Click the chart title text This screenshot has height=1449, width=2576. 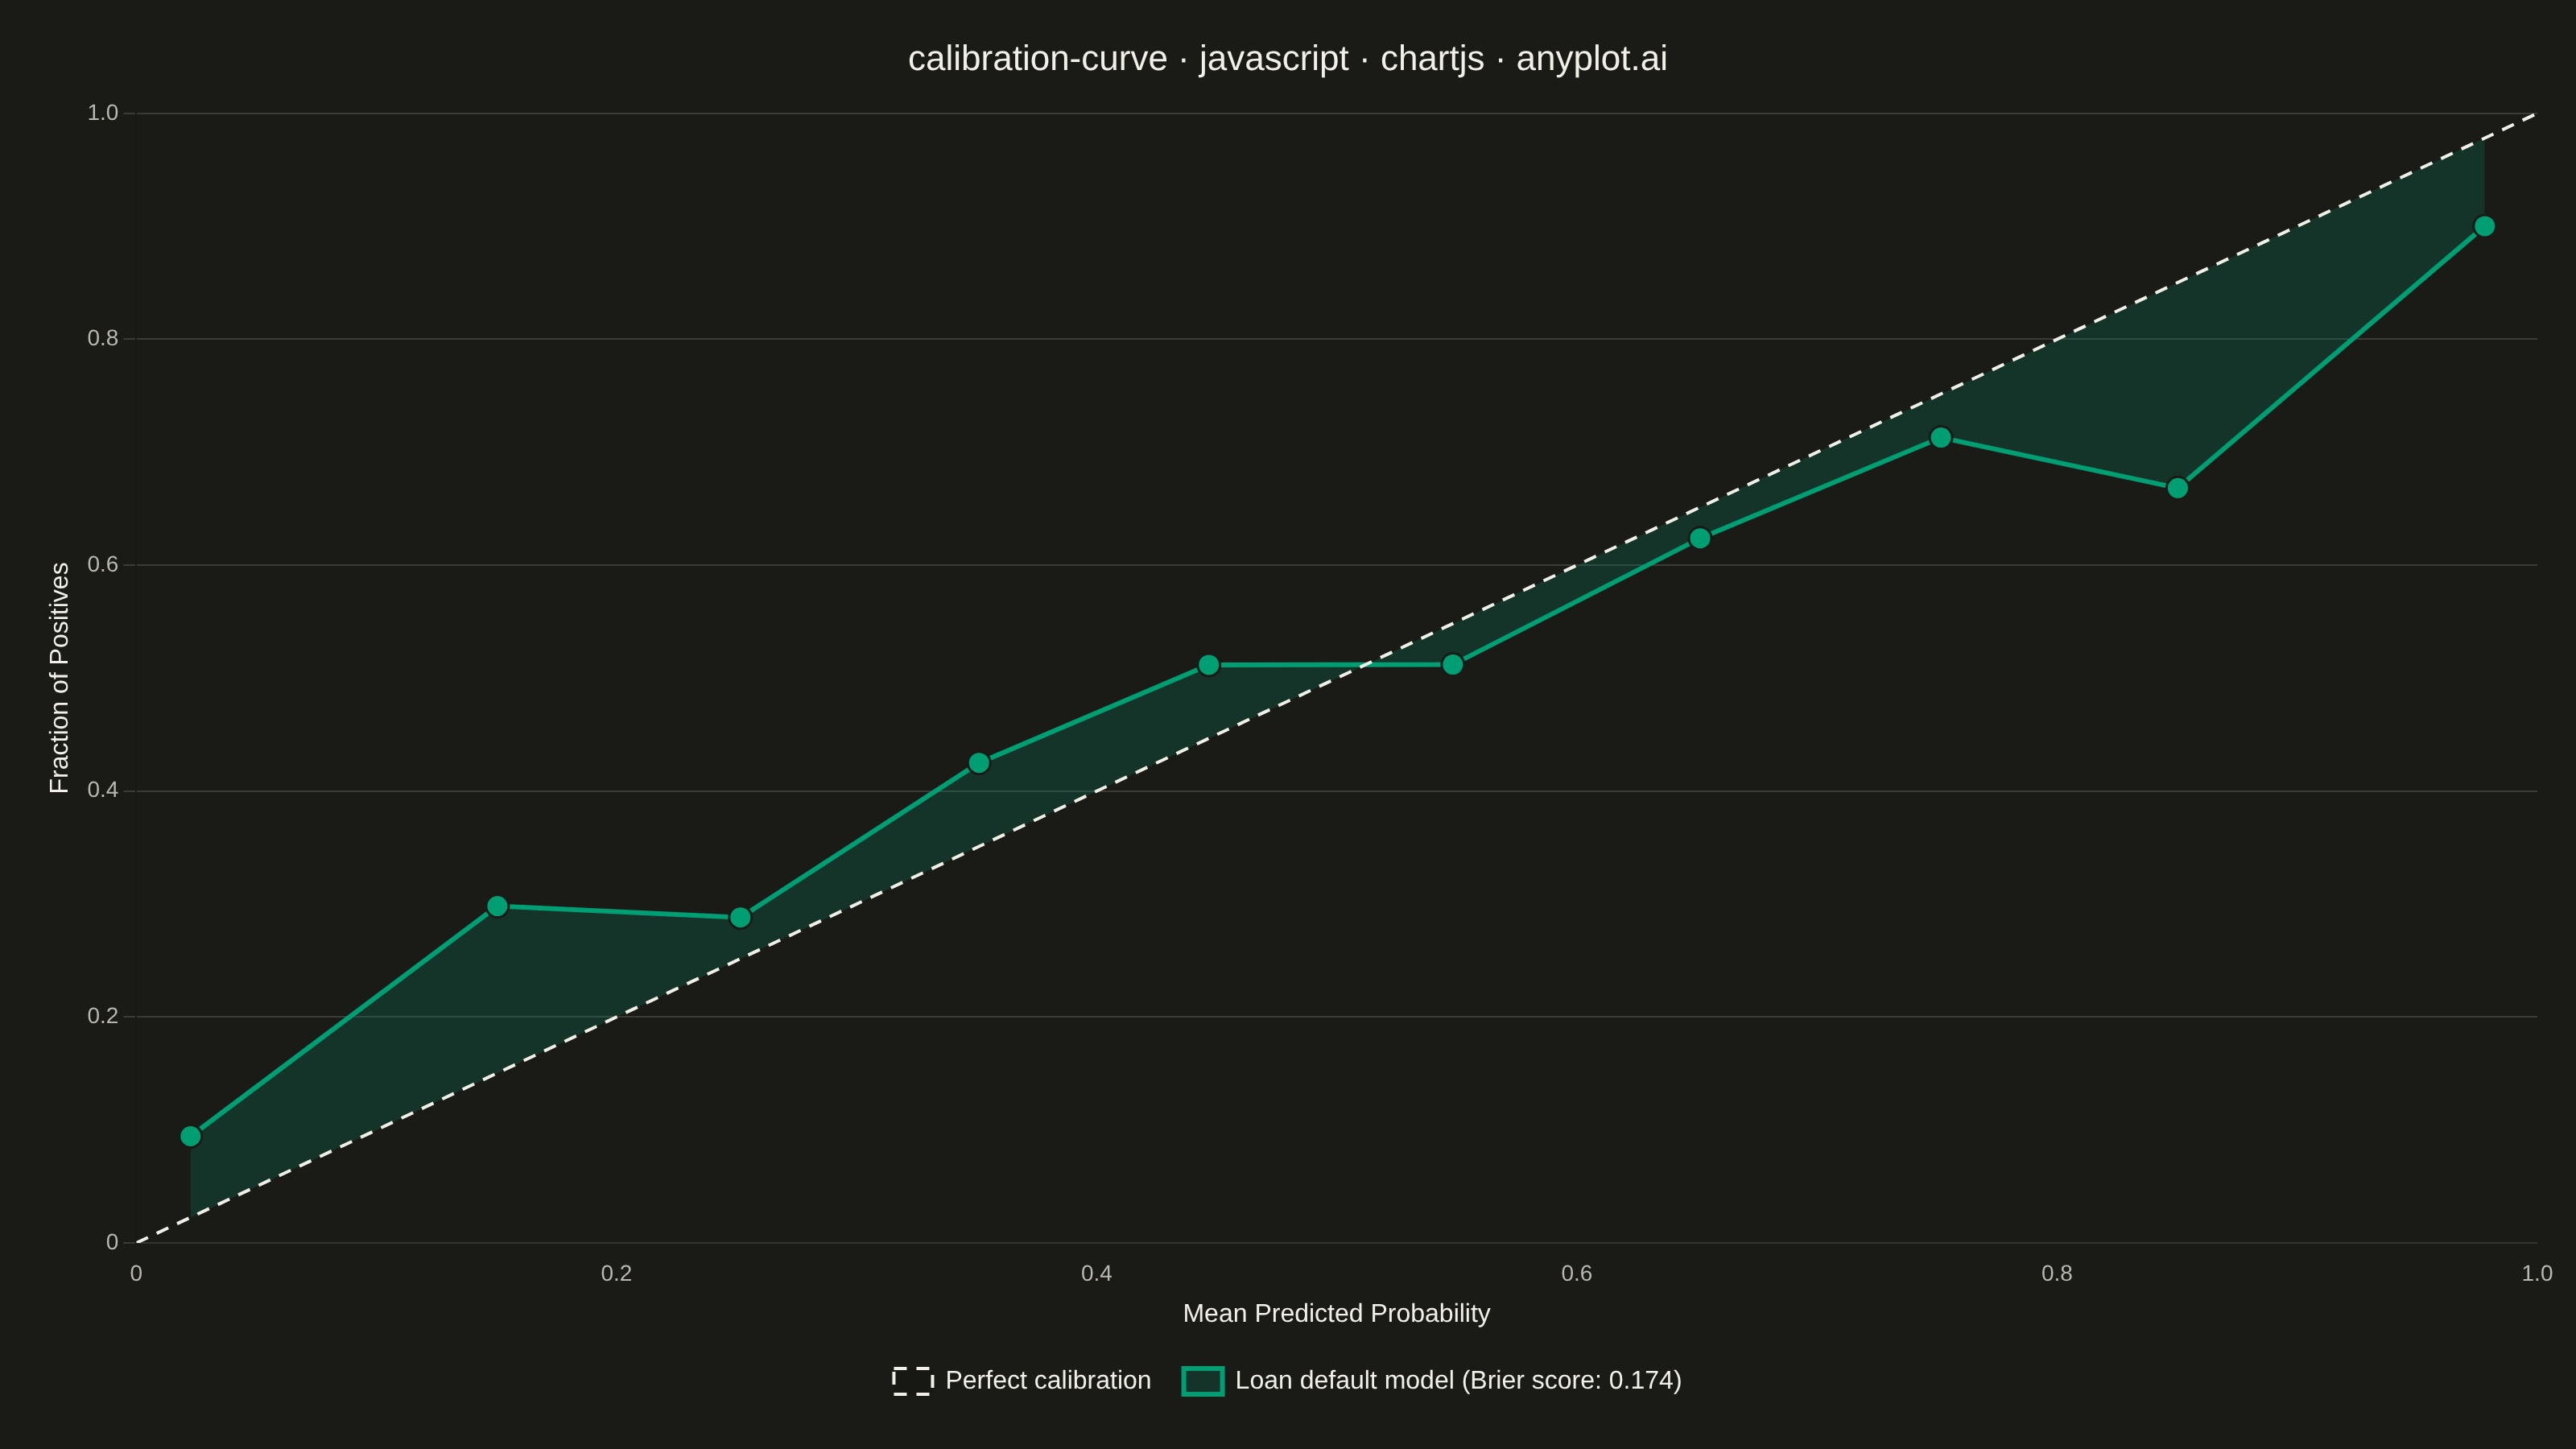click(x=1287, y=59)
